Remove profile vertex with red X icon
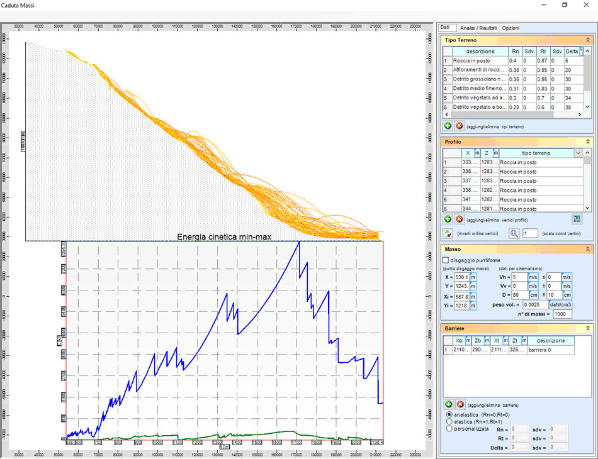Image resolution: width=598 pixels, height=459 pixels. (460, 219)
